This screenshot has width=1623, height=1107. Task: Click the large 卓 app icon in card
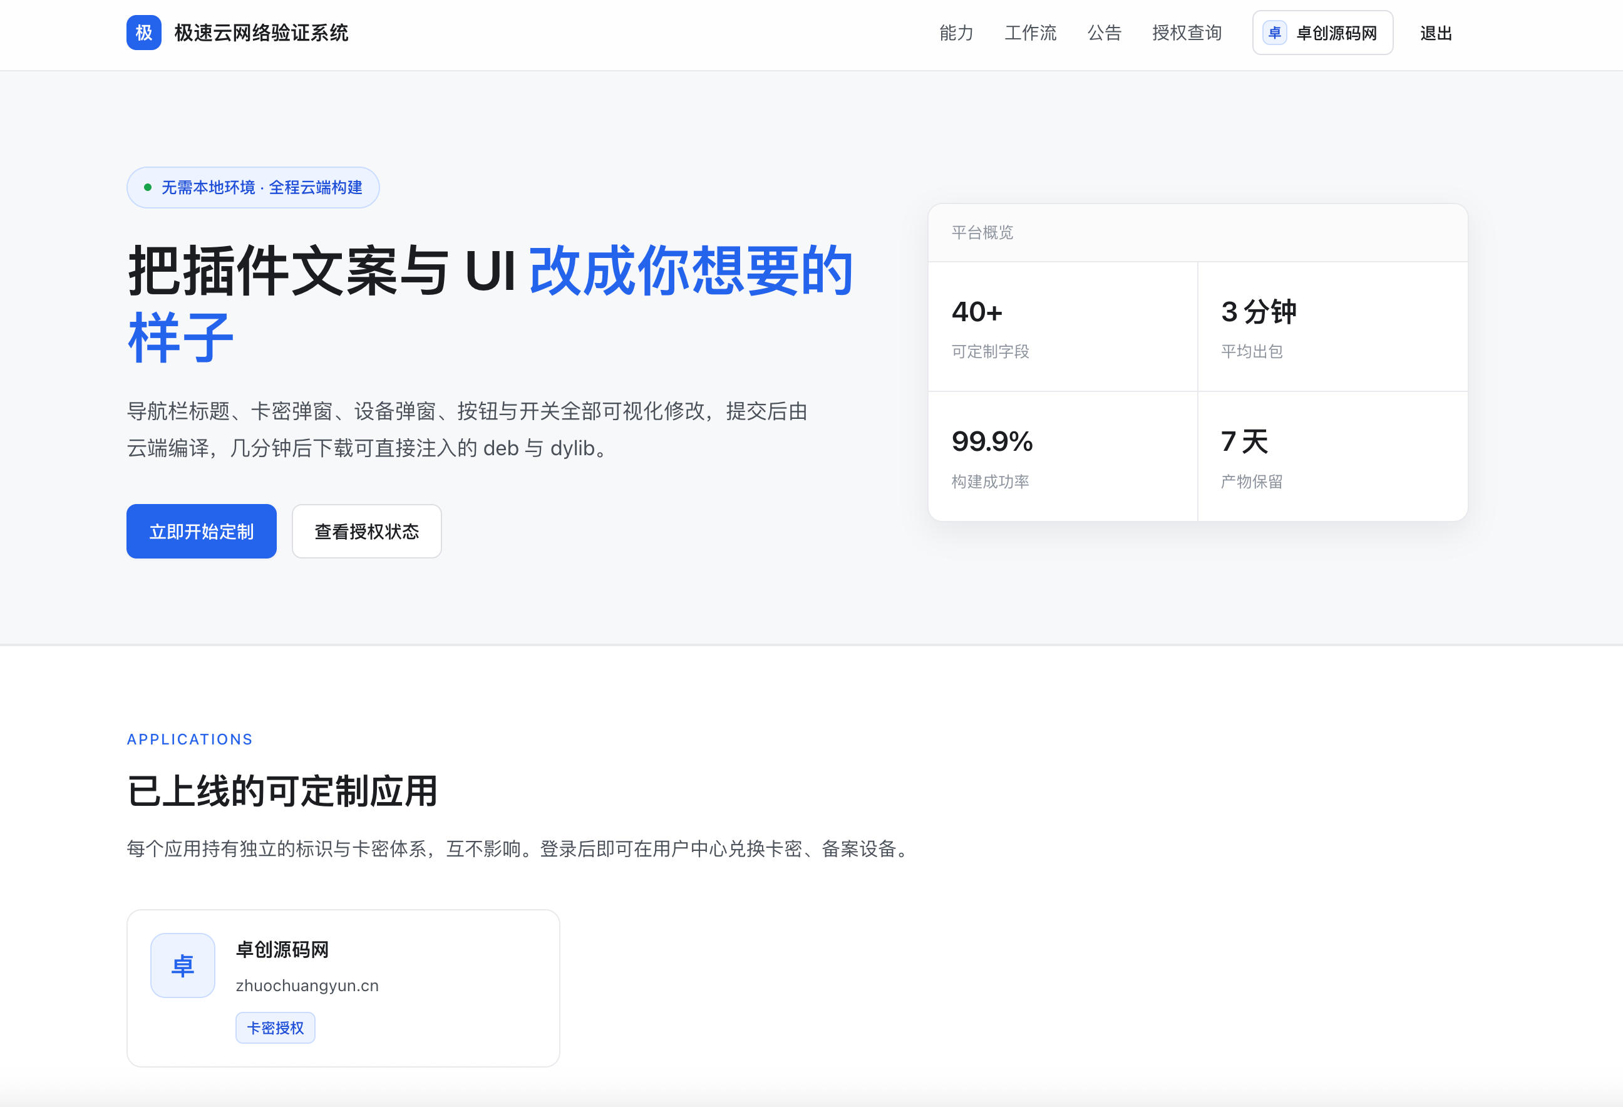(183, 965)
